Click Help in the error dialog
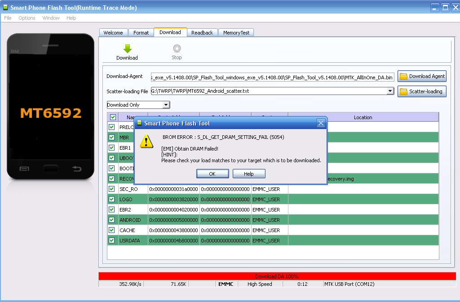Image resolution: width=460 pixels, height=302 pixels. pos(249,174)
